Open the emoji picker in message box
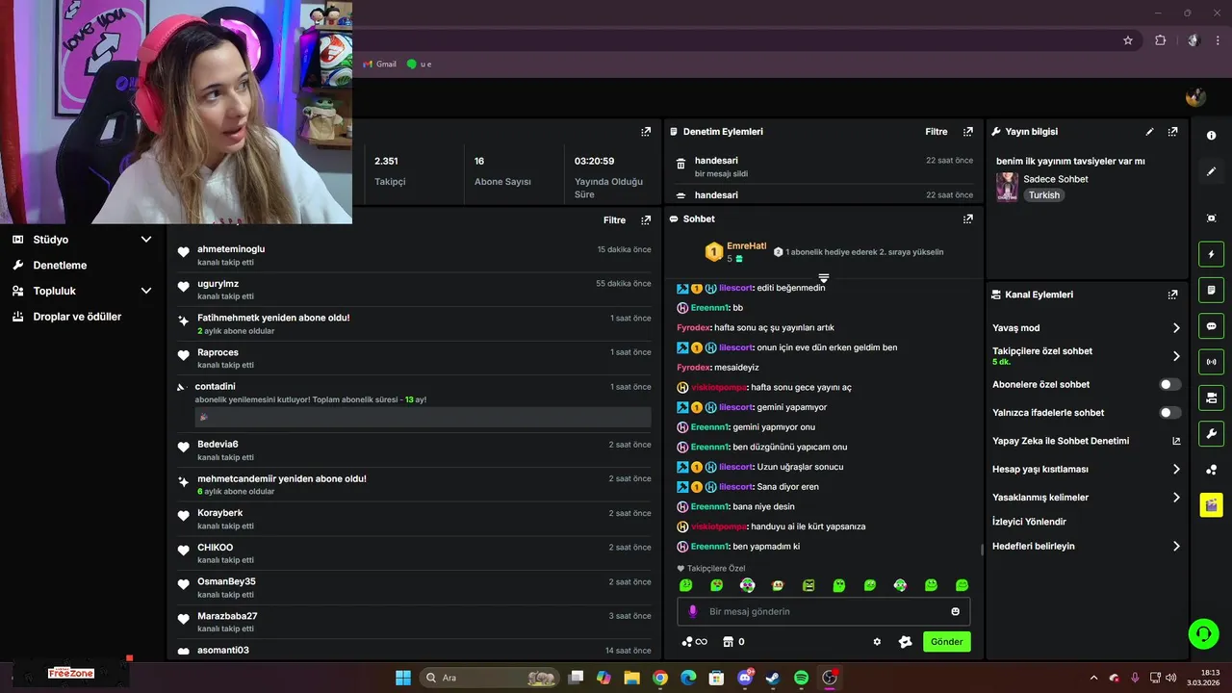This screenshot has height=693, width=1232. pos(955,611)
